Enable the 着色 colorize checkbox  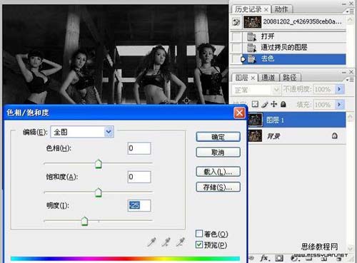199,234
